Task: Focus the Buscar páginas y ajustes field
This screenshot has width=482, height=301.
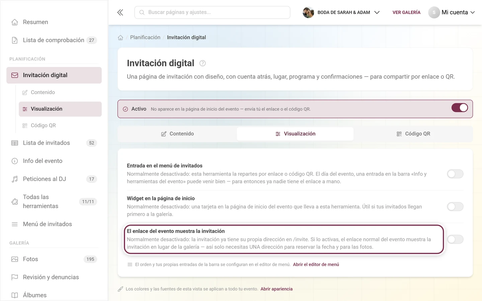Action: (x=212, y=12)
